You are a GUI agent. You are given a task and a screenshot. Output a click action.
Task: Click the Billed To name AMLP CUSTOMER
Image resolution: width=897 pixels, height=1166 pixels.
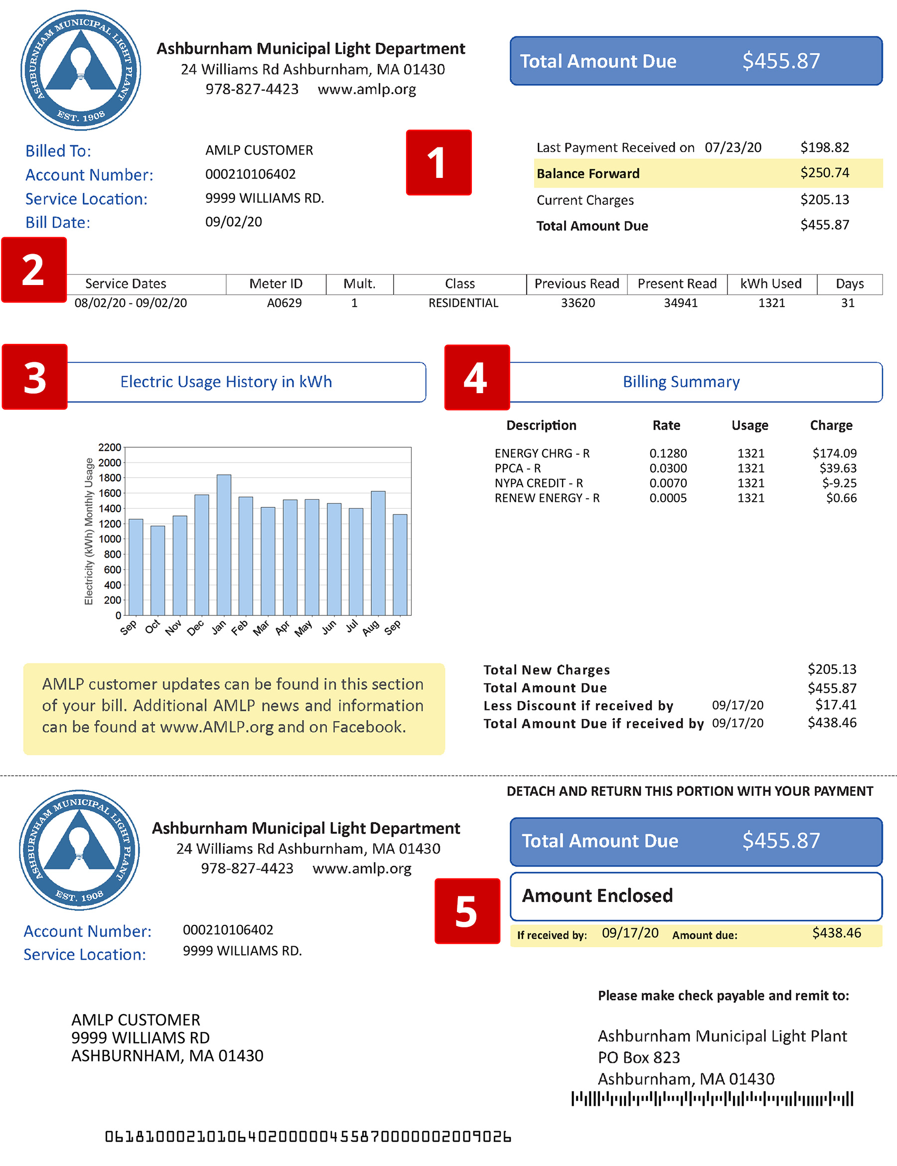point(260,150)
